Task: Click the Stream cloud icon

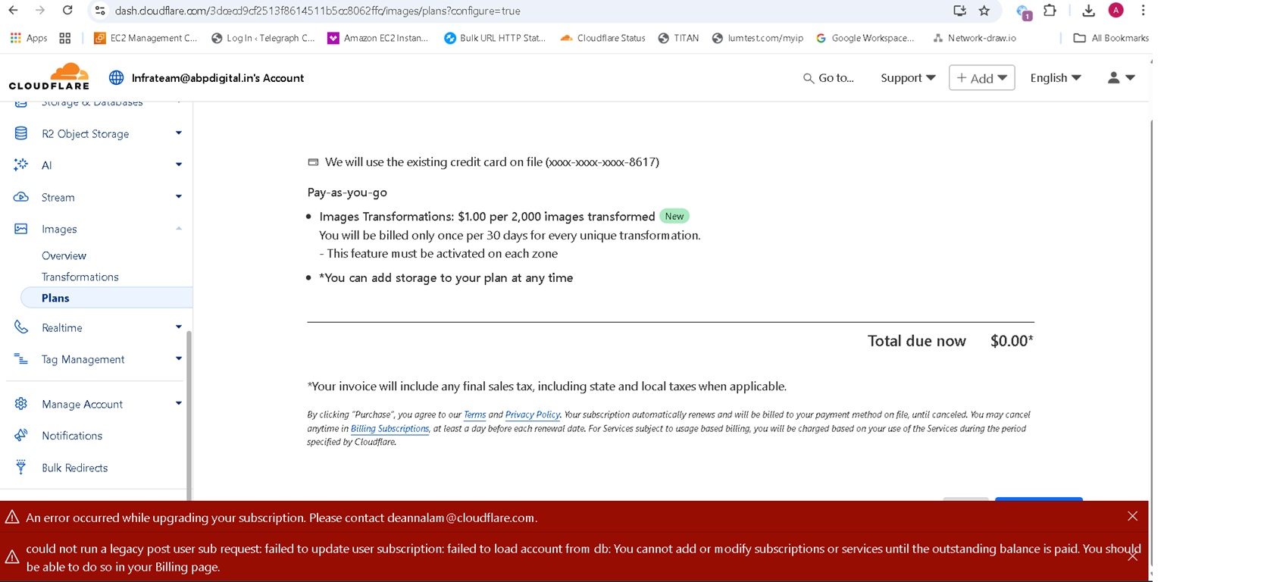Action: pos(21,197)
